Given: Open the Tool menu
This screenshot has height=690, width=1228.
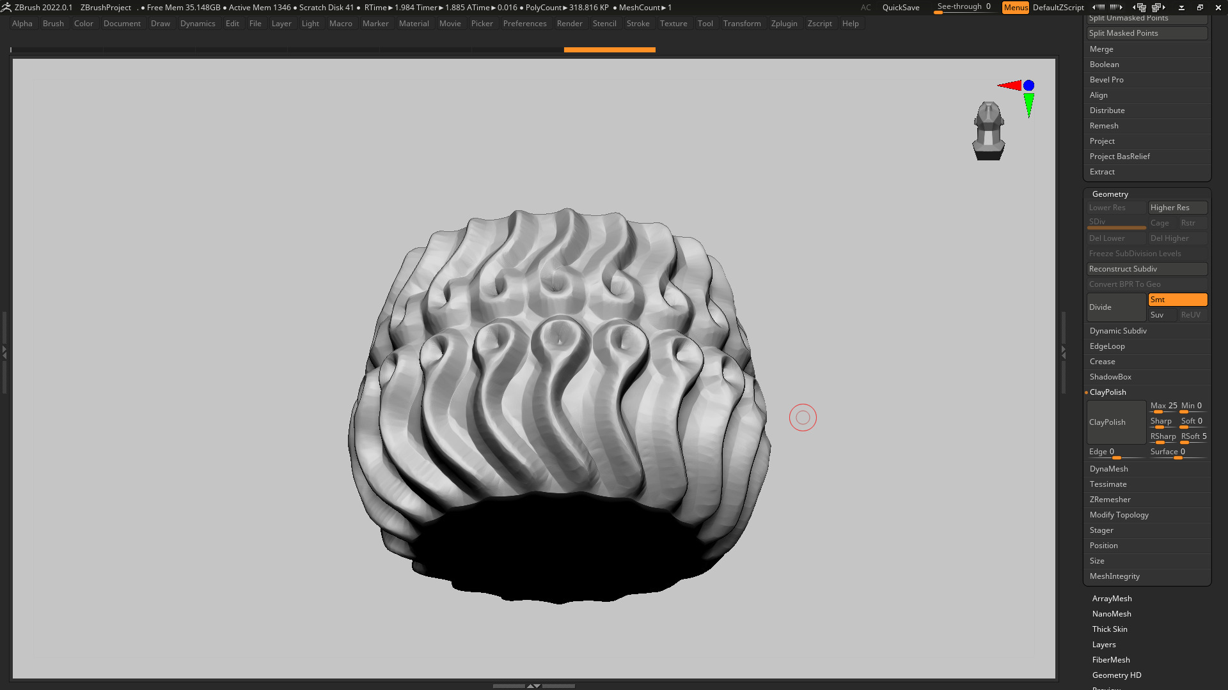Looking at the screenshot, I should pos(705,24).
